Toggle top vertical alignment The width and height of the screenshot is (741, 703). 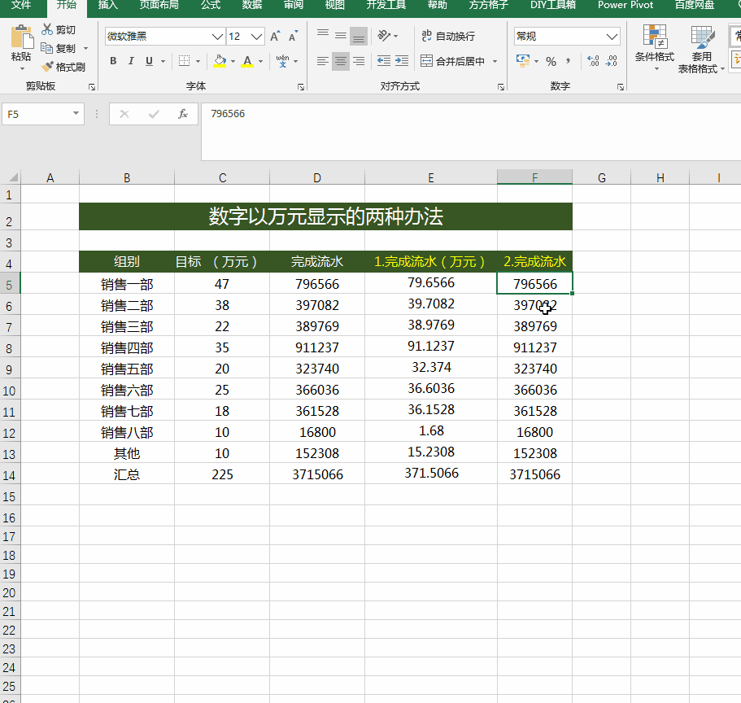pyautogui.click(x=323, y=36)
